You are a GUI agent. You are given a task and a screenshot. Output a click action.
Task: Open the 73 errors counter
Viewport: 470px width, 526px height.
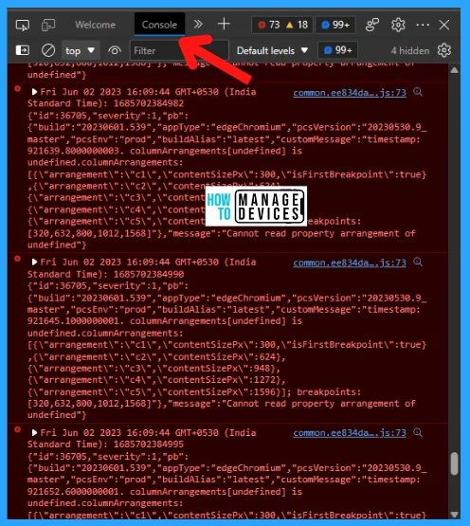tap(269, 25)
